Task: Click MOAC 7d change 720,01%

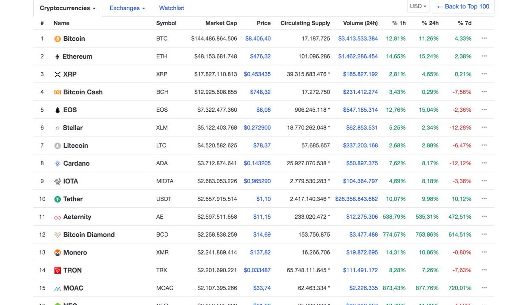Action: click(460, 288)
